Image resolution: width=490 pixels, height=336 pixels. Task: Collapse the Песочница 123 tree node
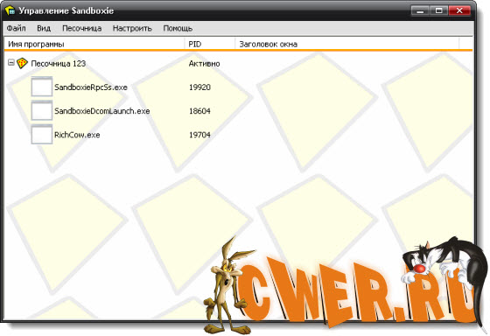10,62
